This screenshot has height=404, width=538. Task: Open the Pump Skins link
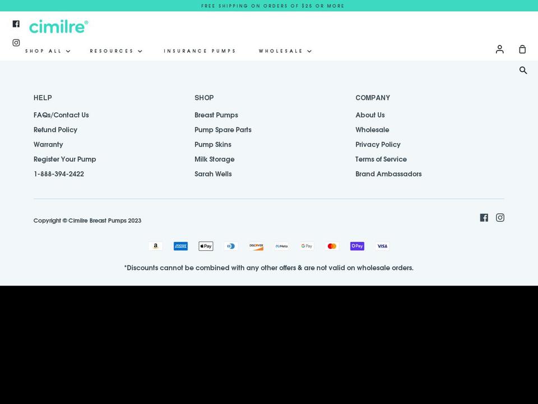213,145
